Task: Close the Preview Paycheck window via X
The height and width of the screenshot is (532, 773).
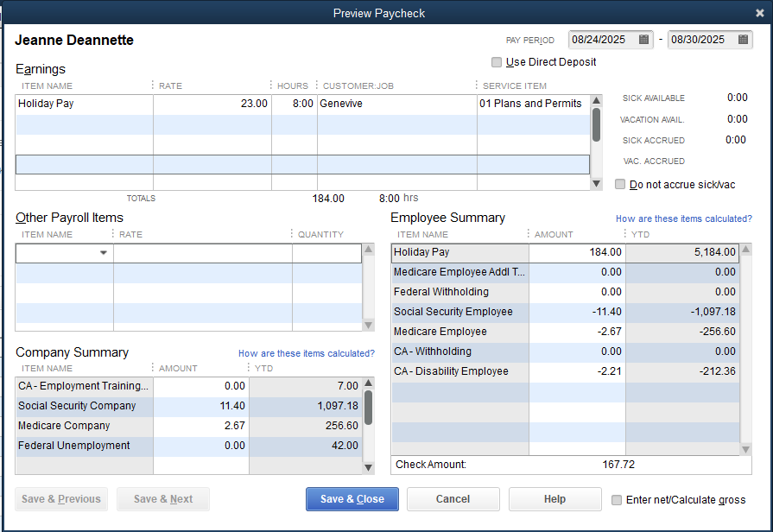Action: point(760,13)
